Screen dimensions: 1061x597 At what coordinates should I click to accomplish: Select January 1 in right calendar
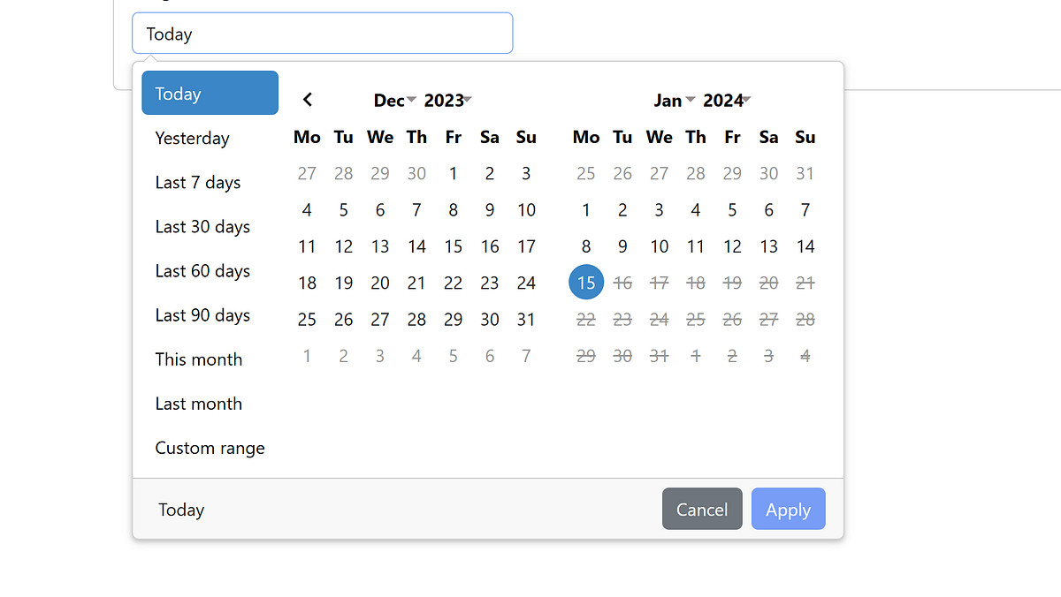point(586,210)
